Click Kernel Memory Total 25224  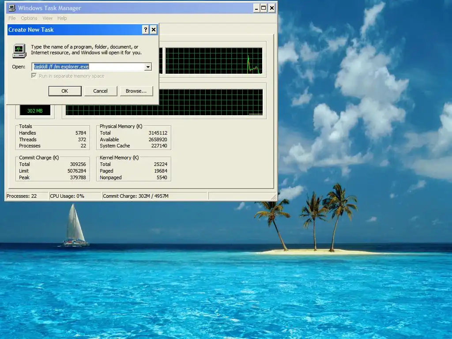(x=161, y=164)
